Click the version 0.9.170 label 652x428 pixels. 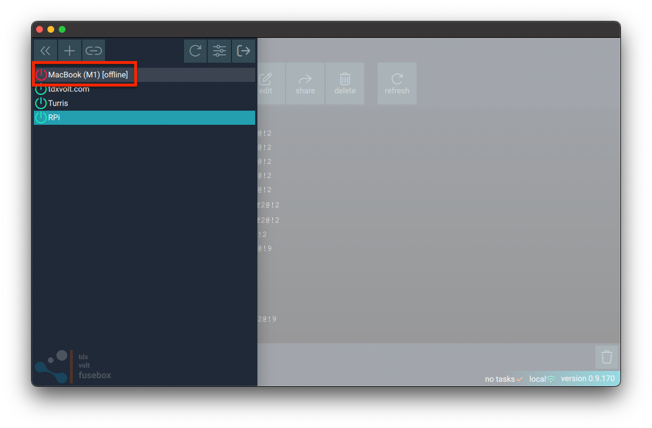click(x=588, y=378)
